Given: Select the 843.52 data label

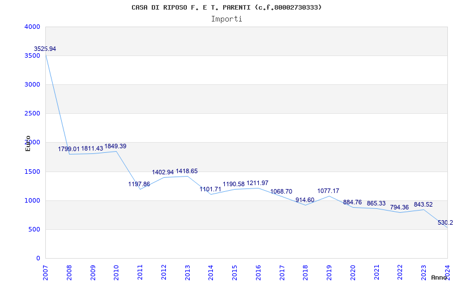Looking at the screenshot, I should [423, 204].
